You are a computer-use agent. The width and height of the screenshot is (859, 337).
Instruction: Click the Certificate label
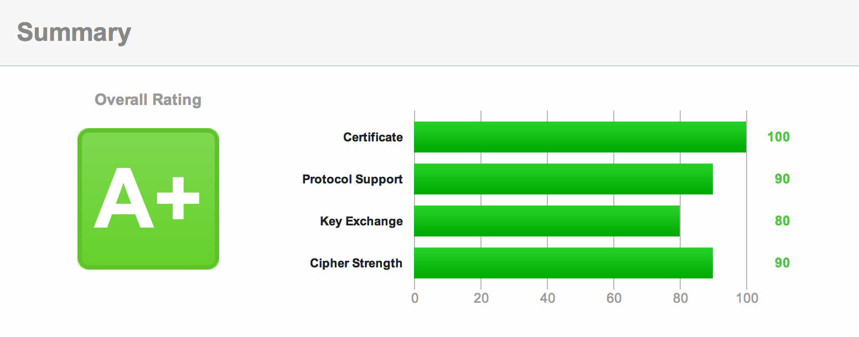(x=373, y=137)
